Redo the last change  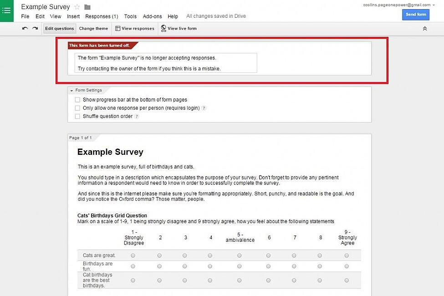tap(35, 28)
